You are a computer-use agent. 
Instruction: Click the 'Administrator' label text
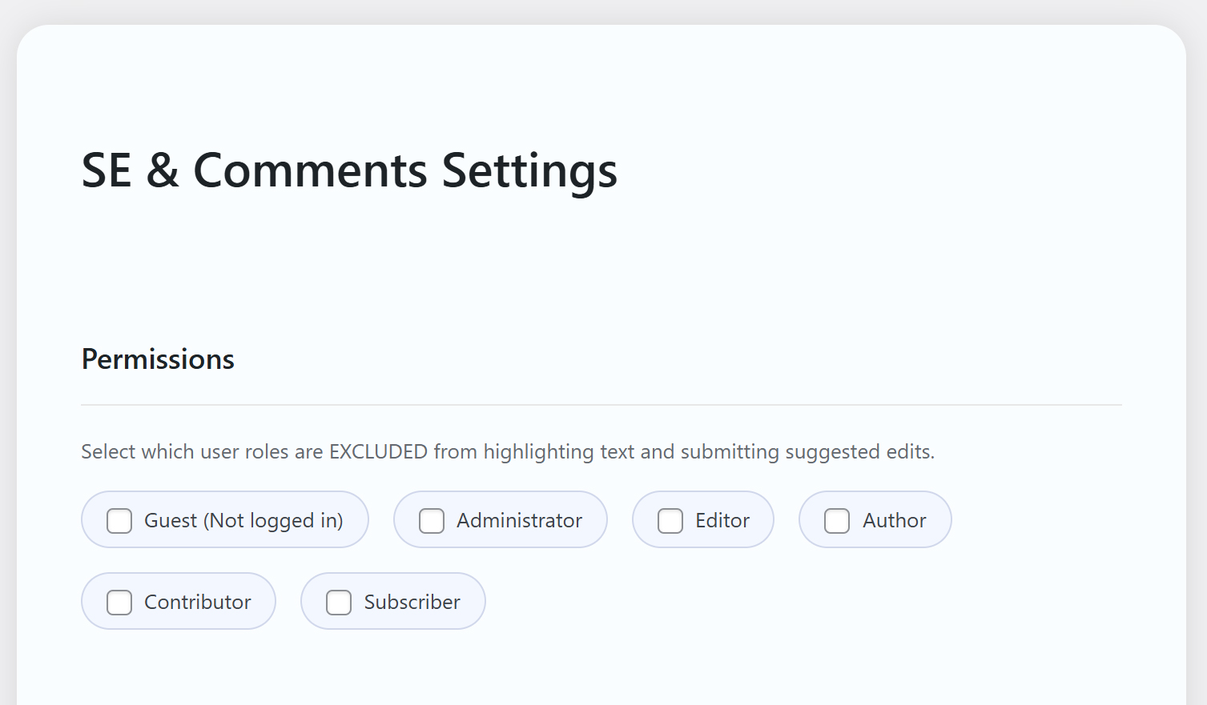click(519, 521)
